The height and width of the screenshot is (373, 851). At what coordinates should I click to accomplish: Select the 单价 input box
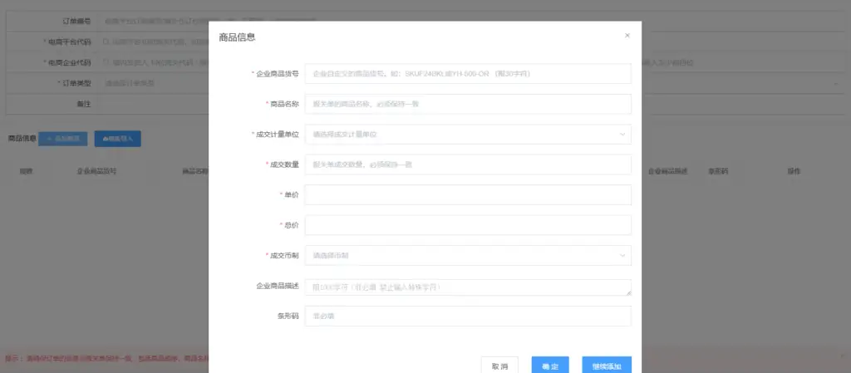468,194
